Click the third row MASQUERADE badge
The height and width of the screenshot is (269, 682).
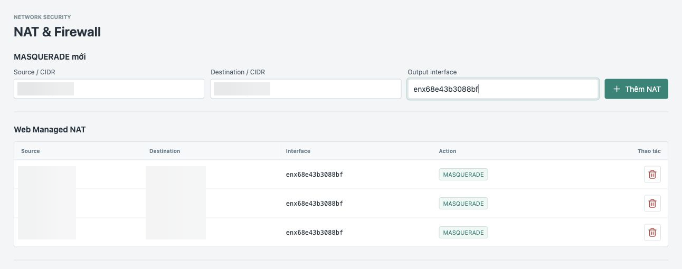tap(463, 233)
